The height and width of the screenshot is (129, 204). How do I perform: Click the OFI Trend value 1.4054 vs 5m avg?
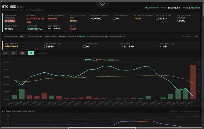[x=35, y=20]
